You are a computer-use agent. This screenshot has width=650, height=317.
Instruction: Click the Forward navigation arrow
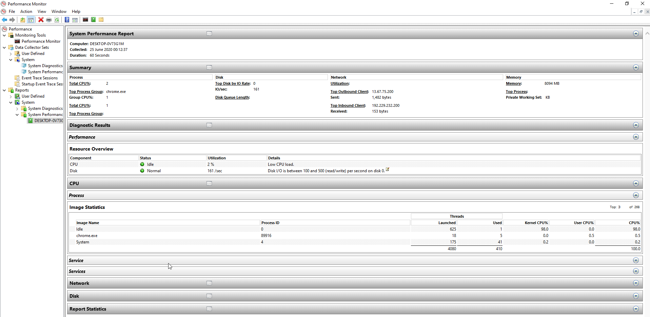pos(12,20)
